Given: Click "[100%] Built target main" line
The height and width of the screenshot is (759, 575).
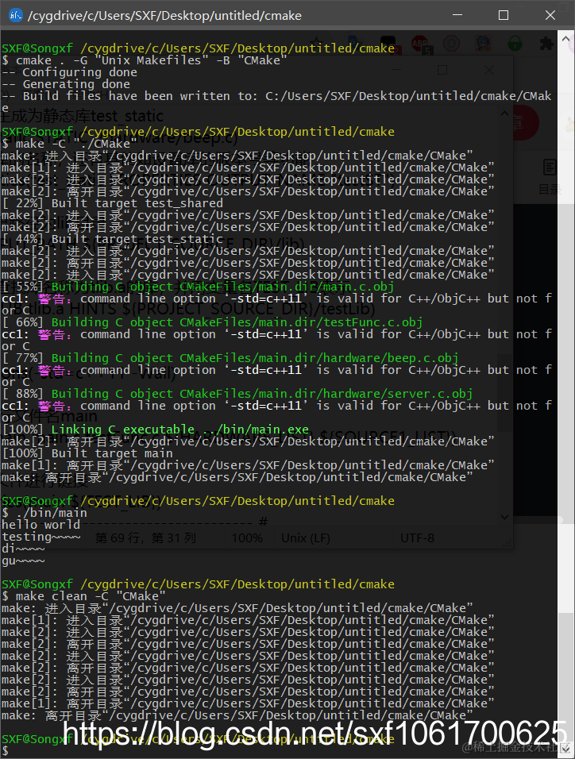Looking at the screenshot, I should tap(87, 453).
